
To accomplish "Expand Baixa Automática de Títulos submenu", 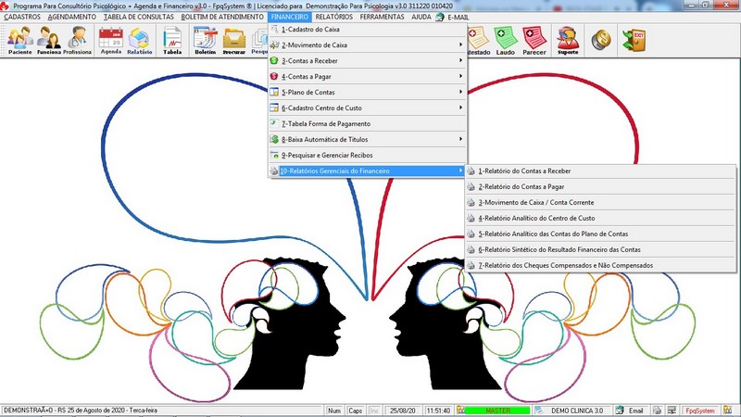I will click(x=366, y=139).
